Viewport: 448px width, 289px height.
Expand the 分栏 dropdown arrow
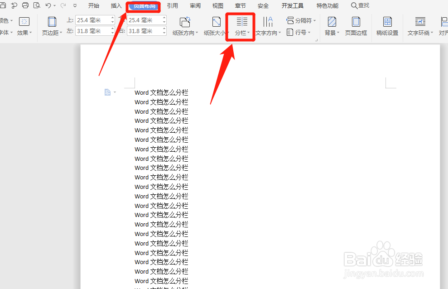pos(249,33)
